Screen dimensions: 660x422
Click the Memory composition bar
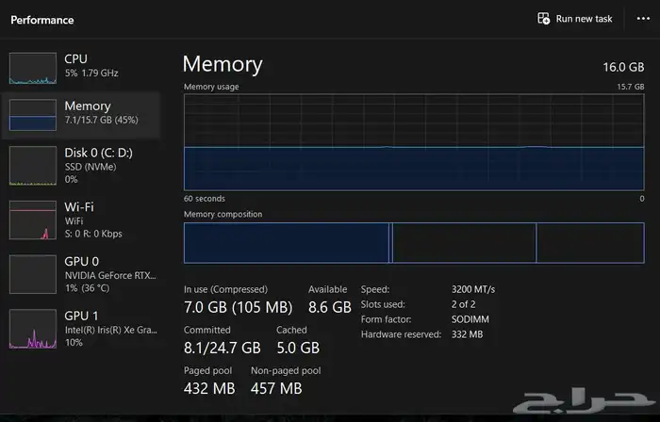click(x=414, y=243)
